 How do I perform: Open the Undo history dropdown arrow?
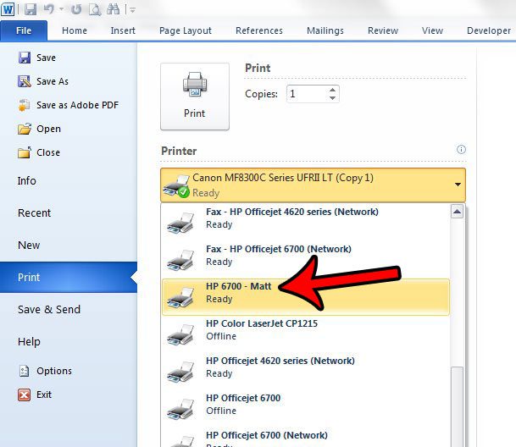tap(60, 9)
